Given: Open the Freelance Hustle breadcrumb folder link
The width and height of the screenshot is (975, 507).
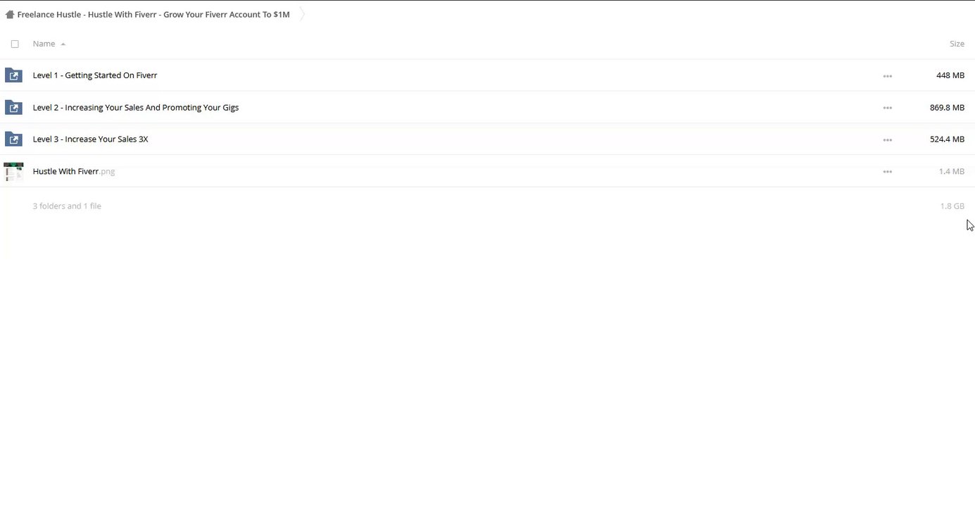Looking at the screenshot, I should pos(153,14).
